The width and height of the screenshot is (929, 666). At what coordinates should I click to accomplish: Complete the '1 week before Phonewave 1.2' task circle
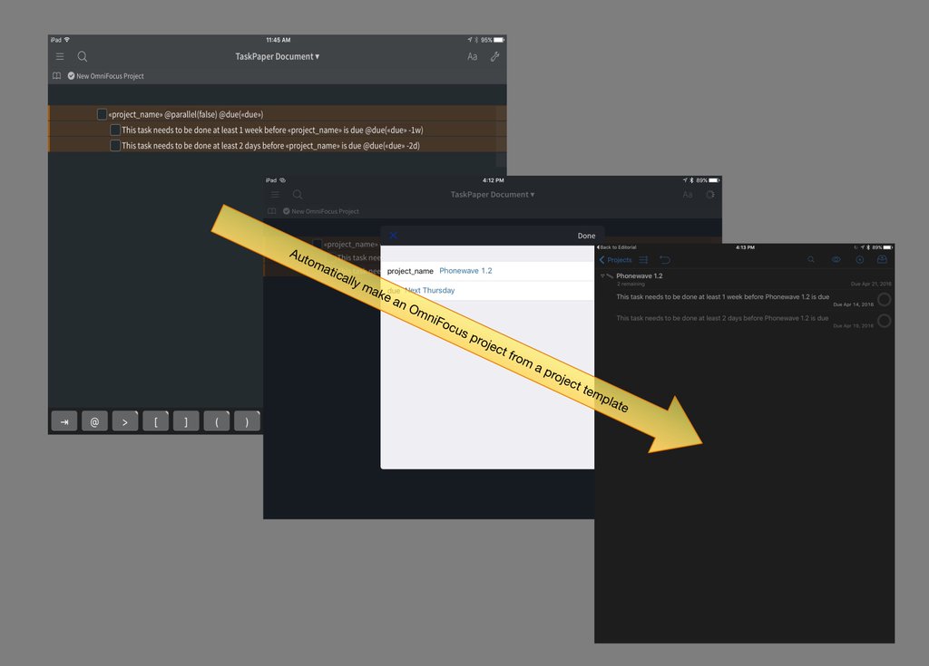884,300
